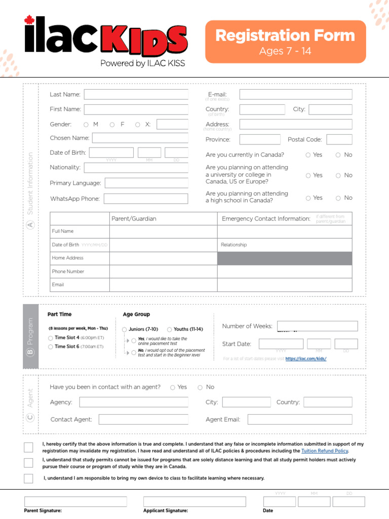Select Time Slot 4 (6:00pm ET)
The image size is (389, 519).
point(51,338)
